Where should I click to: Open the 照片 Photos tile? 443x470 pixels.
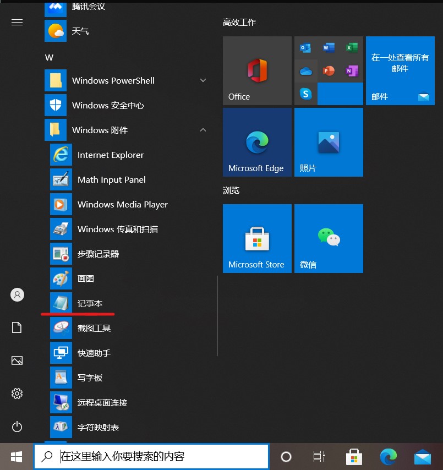coord(329,143)
